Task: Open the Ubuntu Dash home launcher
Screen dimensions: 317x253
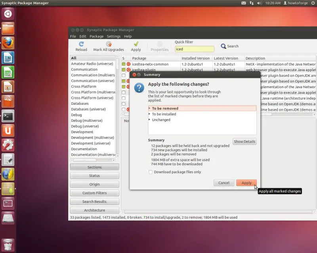Action: [8, 14]
